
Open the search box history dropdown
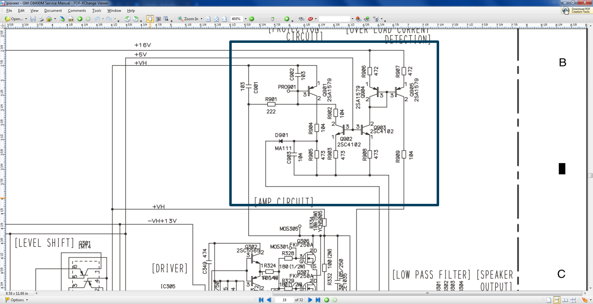tap(352, 19)
